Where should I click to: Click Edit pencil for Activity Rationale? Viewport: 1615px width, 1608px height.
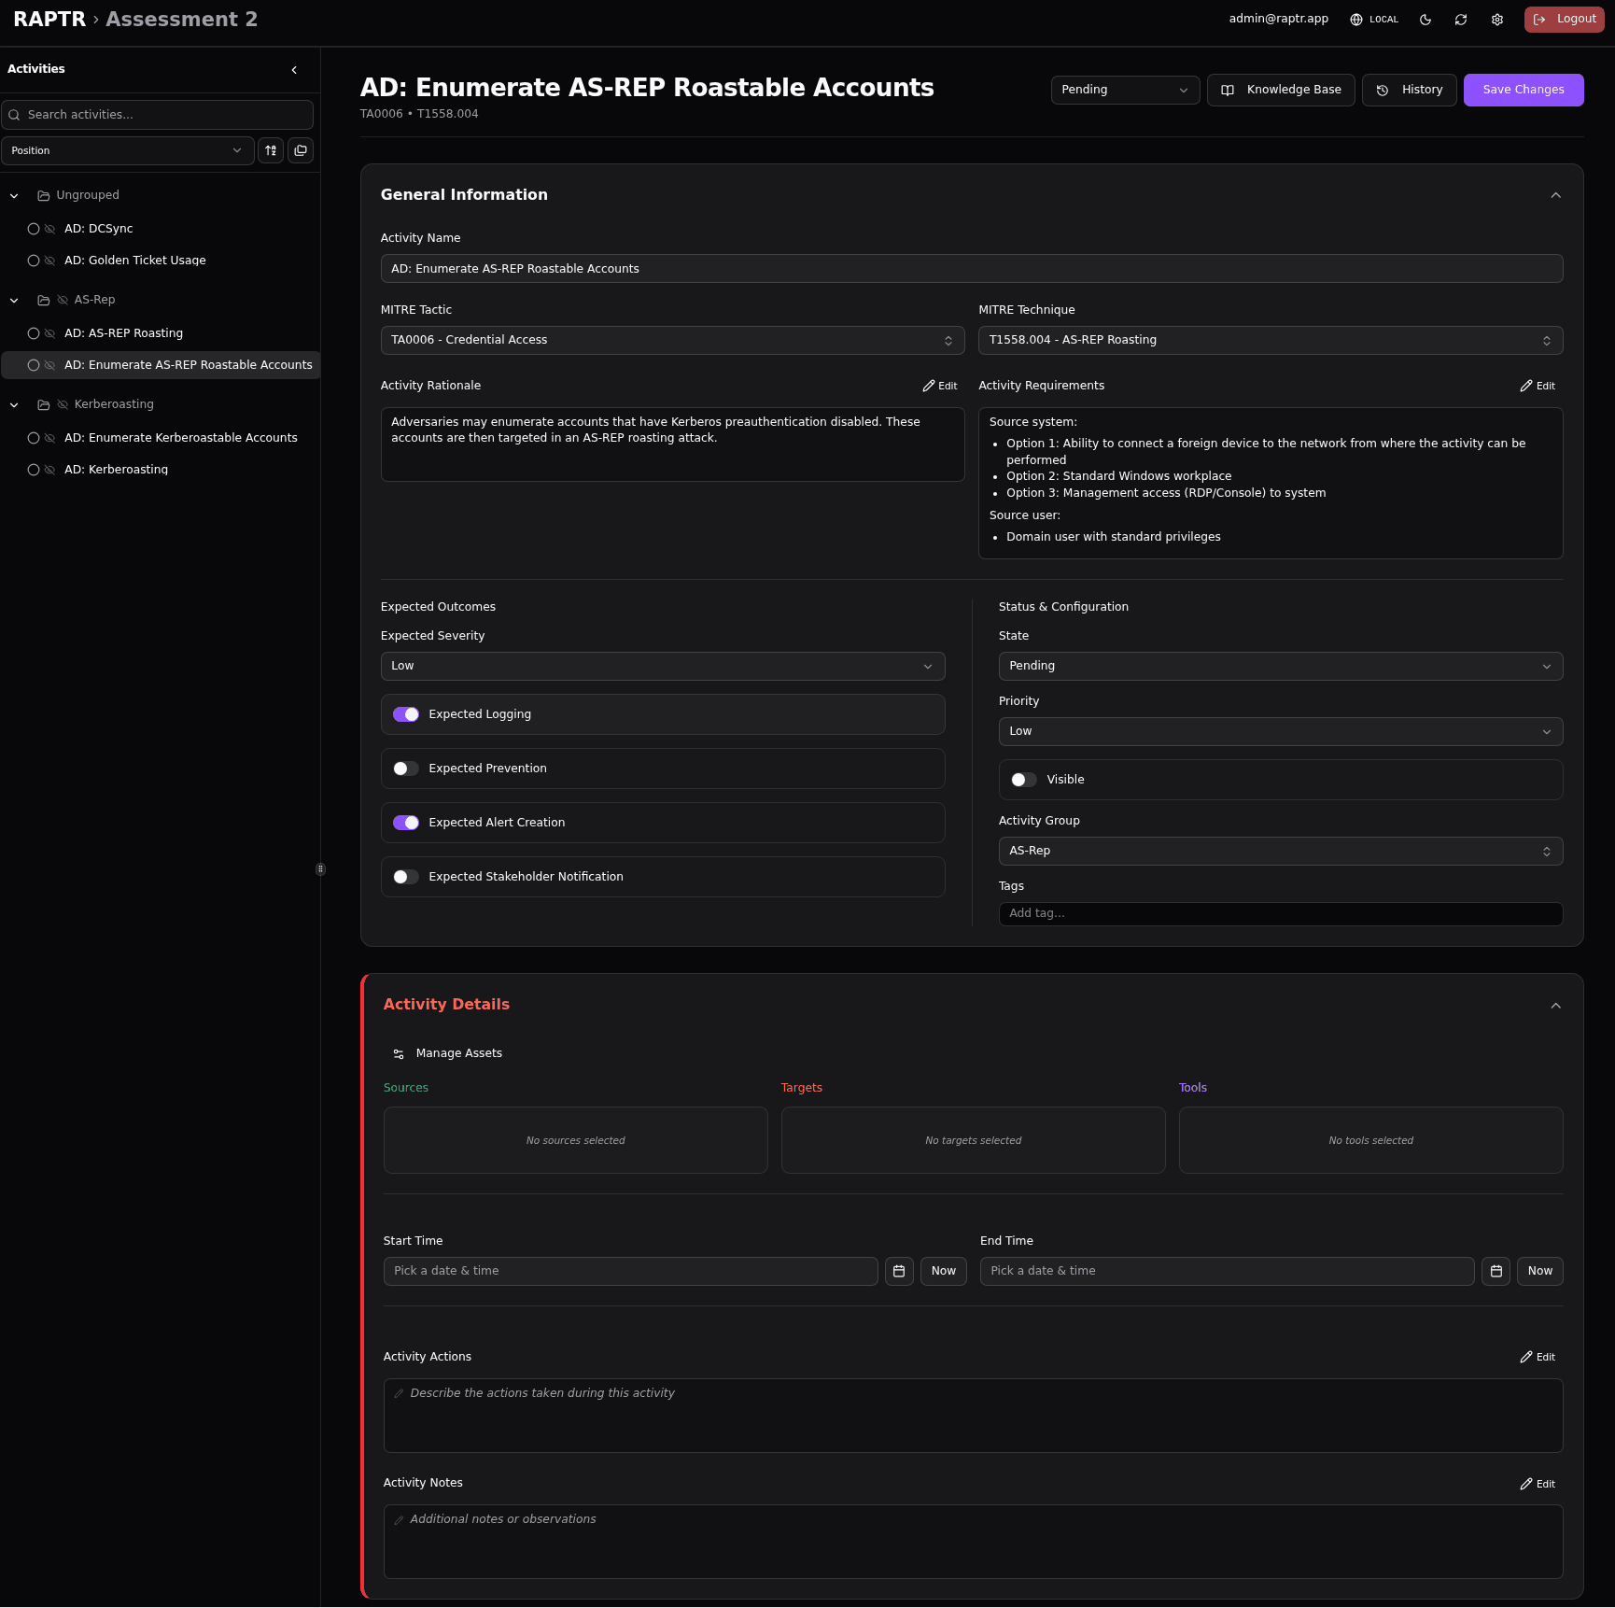click(x=940, y=386)
